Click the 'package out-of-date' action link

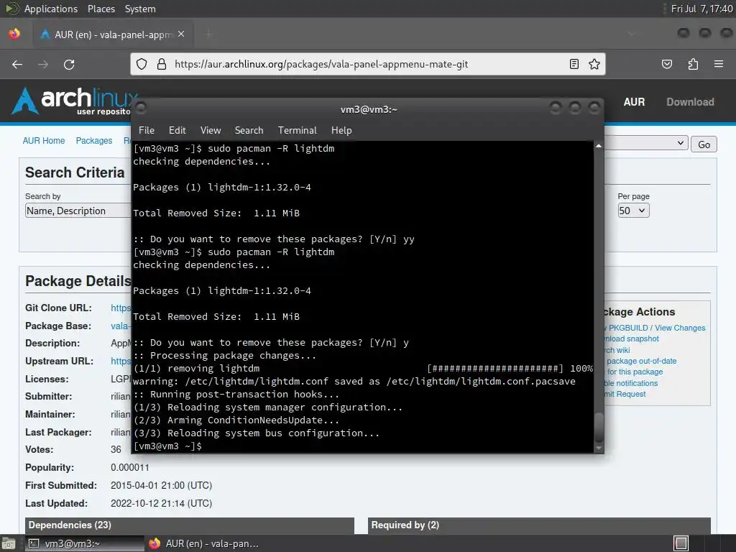(x=641, y=361)
